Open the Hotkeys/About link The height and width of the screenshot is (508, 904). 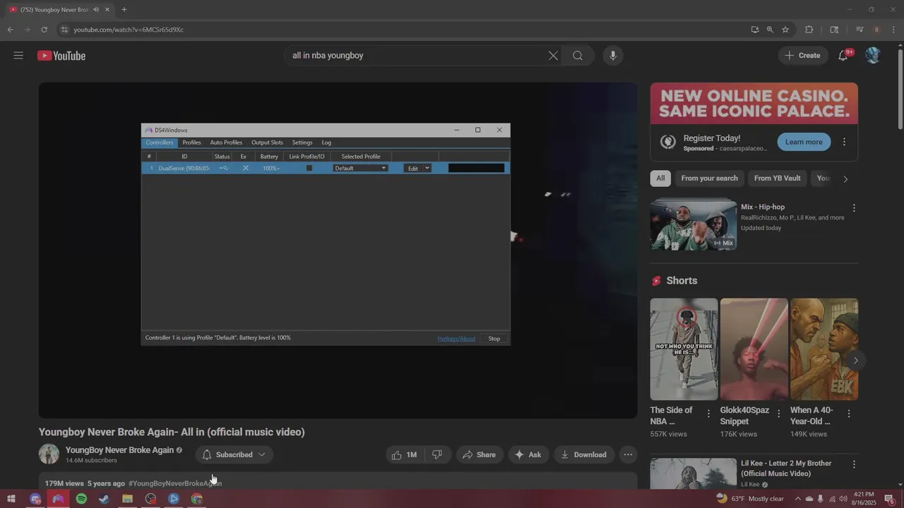(456, 339)
